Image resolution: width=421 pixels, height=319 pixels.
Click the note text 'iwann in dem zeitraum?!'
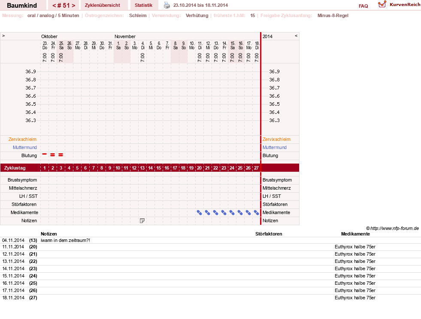tap(66, 240)
